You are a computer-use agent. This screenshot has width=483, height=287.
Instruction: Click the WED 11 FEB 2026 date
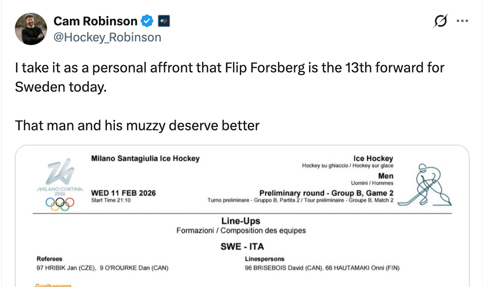tap(123, 193)
